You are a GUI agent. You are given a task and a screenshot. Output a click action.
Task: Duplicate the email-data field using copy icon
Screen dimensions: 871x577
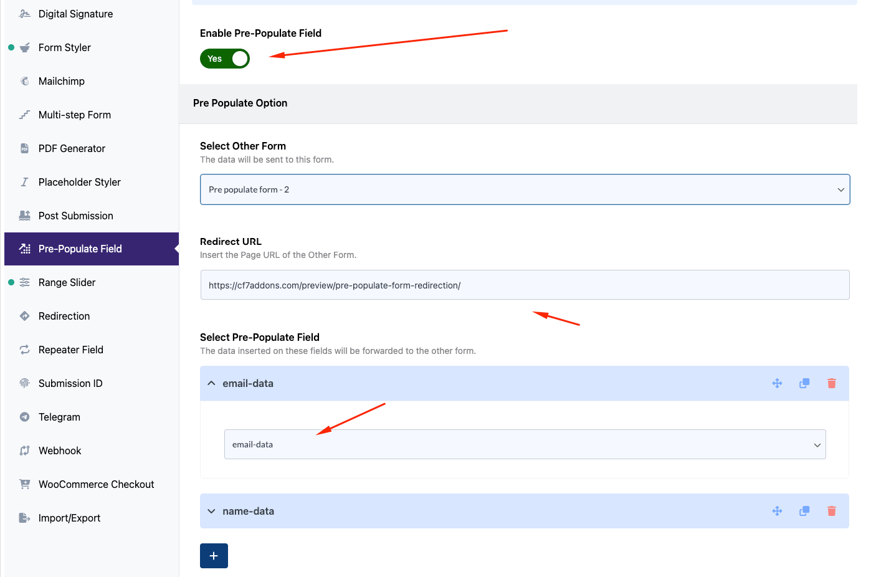pos(804,383)
